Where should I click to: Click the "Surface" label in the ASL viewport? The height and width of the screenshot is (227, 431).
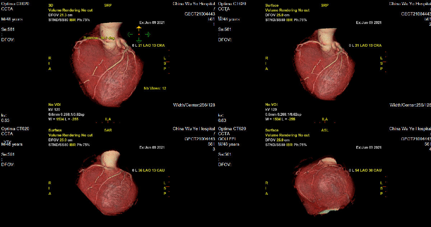[x=272, y=130]
